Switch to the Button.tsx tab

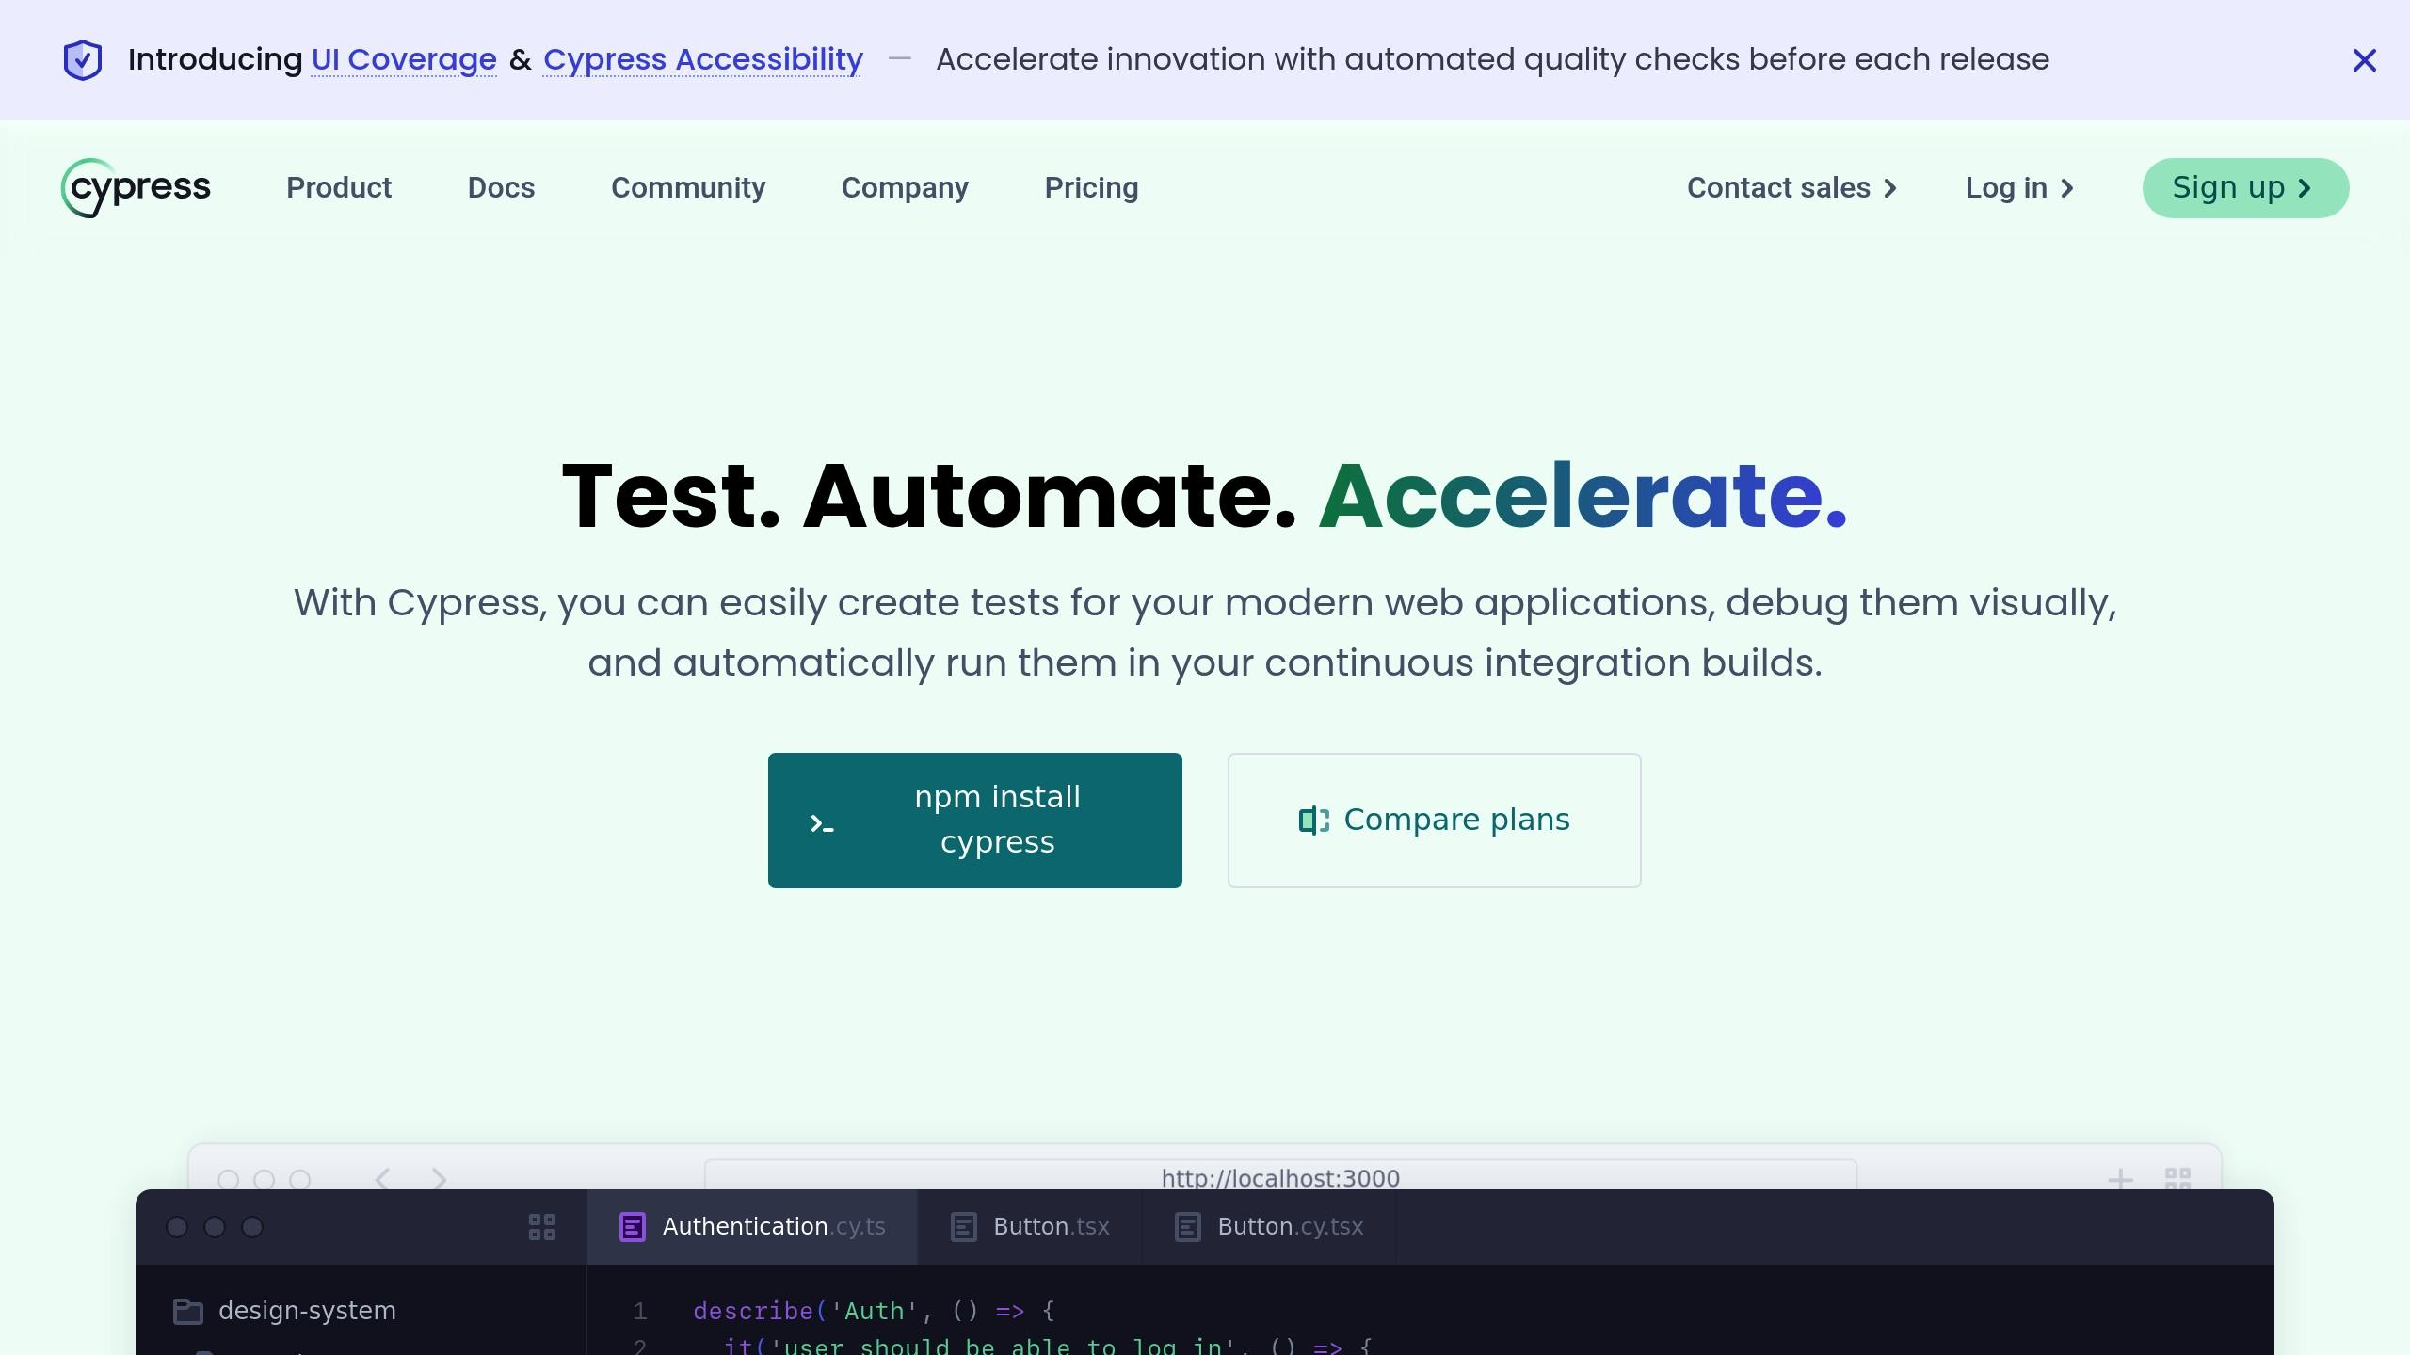(1030, 1227)
